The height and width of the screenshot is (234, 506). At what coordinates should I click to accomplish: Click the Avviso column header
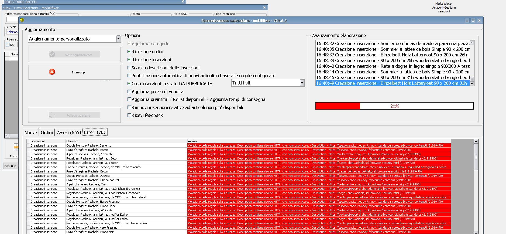pyautogui.click(x=319, y=141)
